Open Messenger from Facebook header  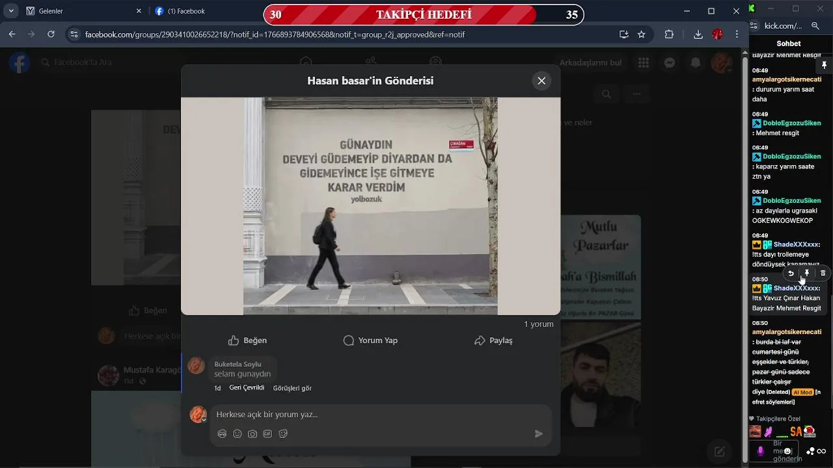[670, 62]
